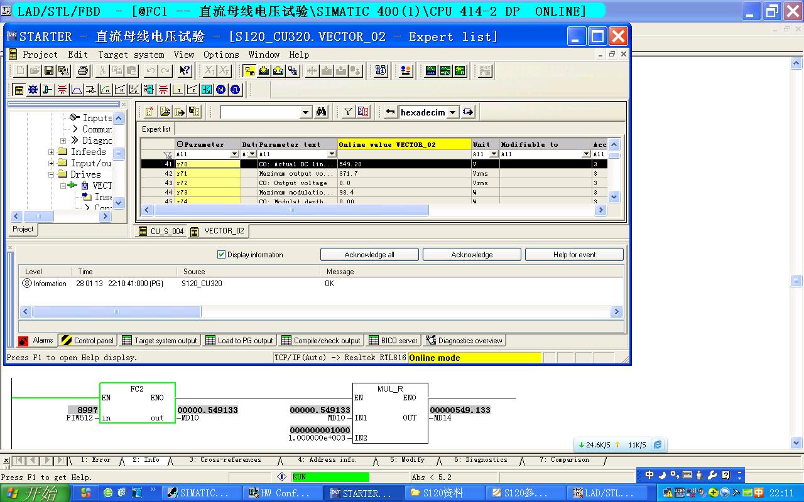Select the r70 parameter cell
Screen dimensions: 804x502
tap(207, 164)
